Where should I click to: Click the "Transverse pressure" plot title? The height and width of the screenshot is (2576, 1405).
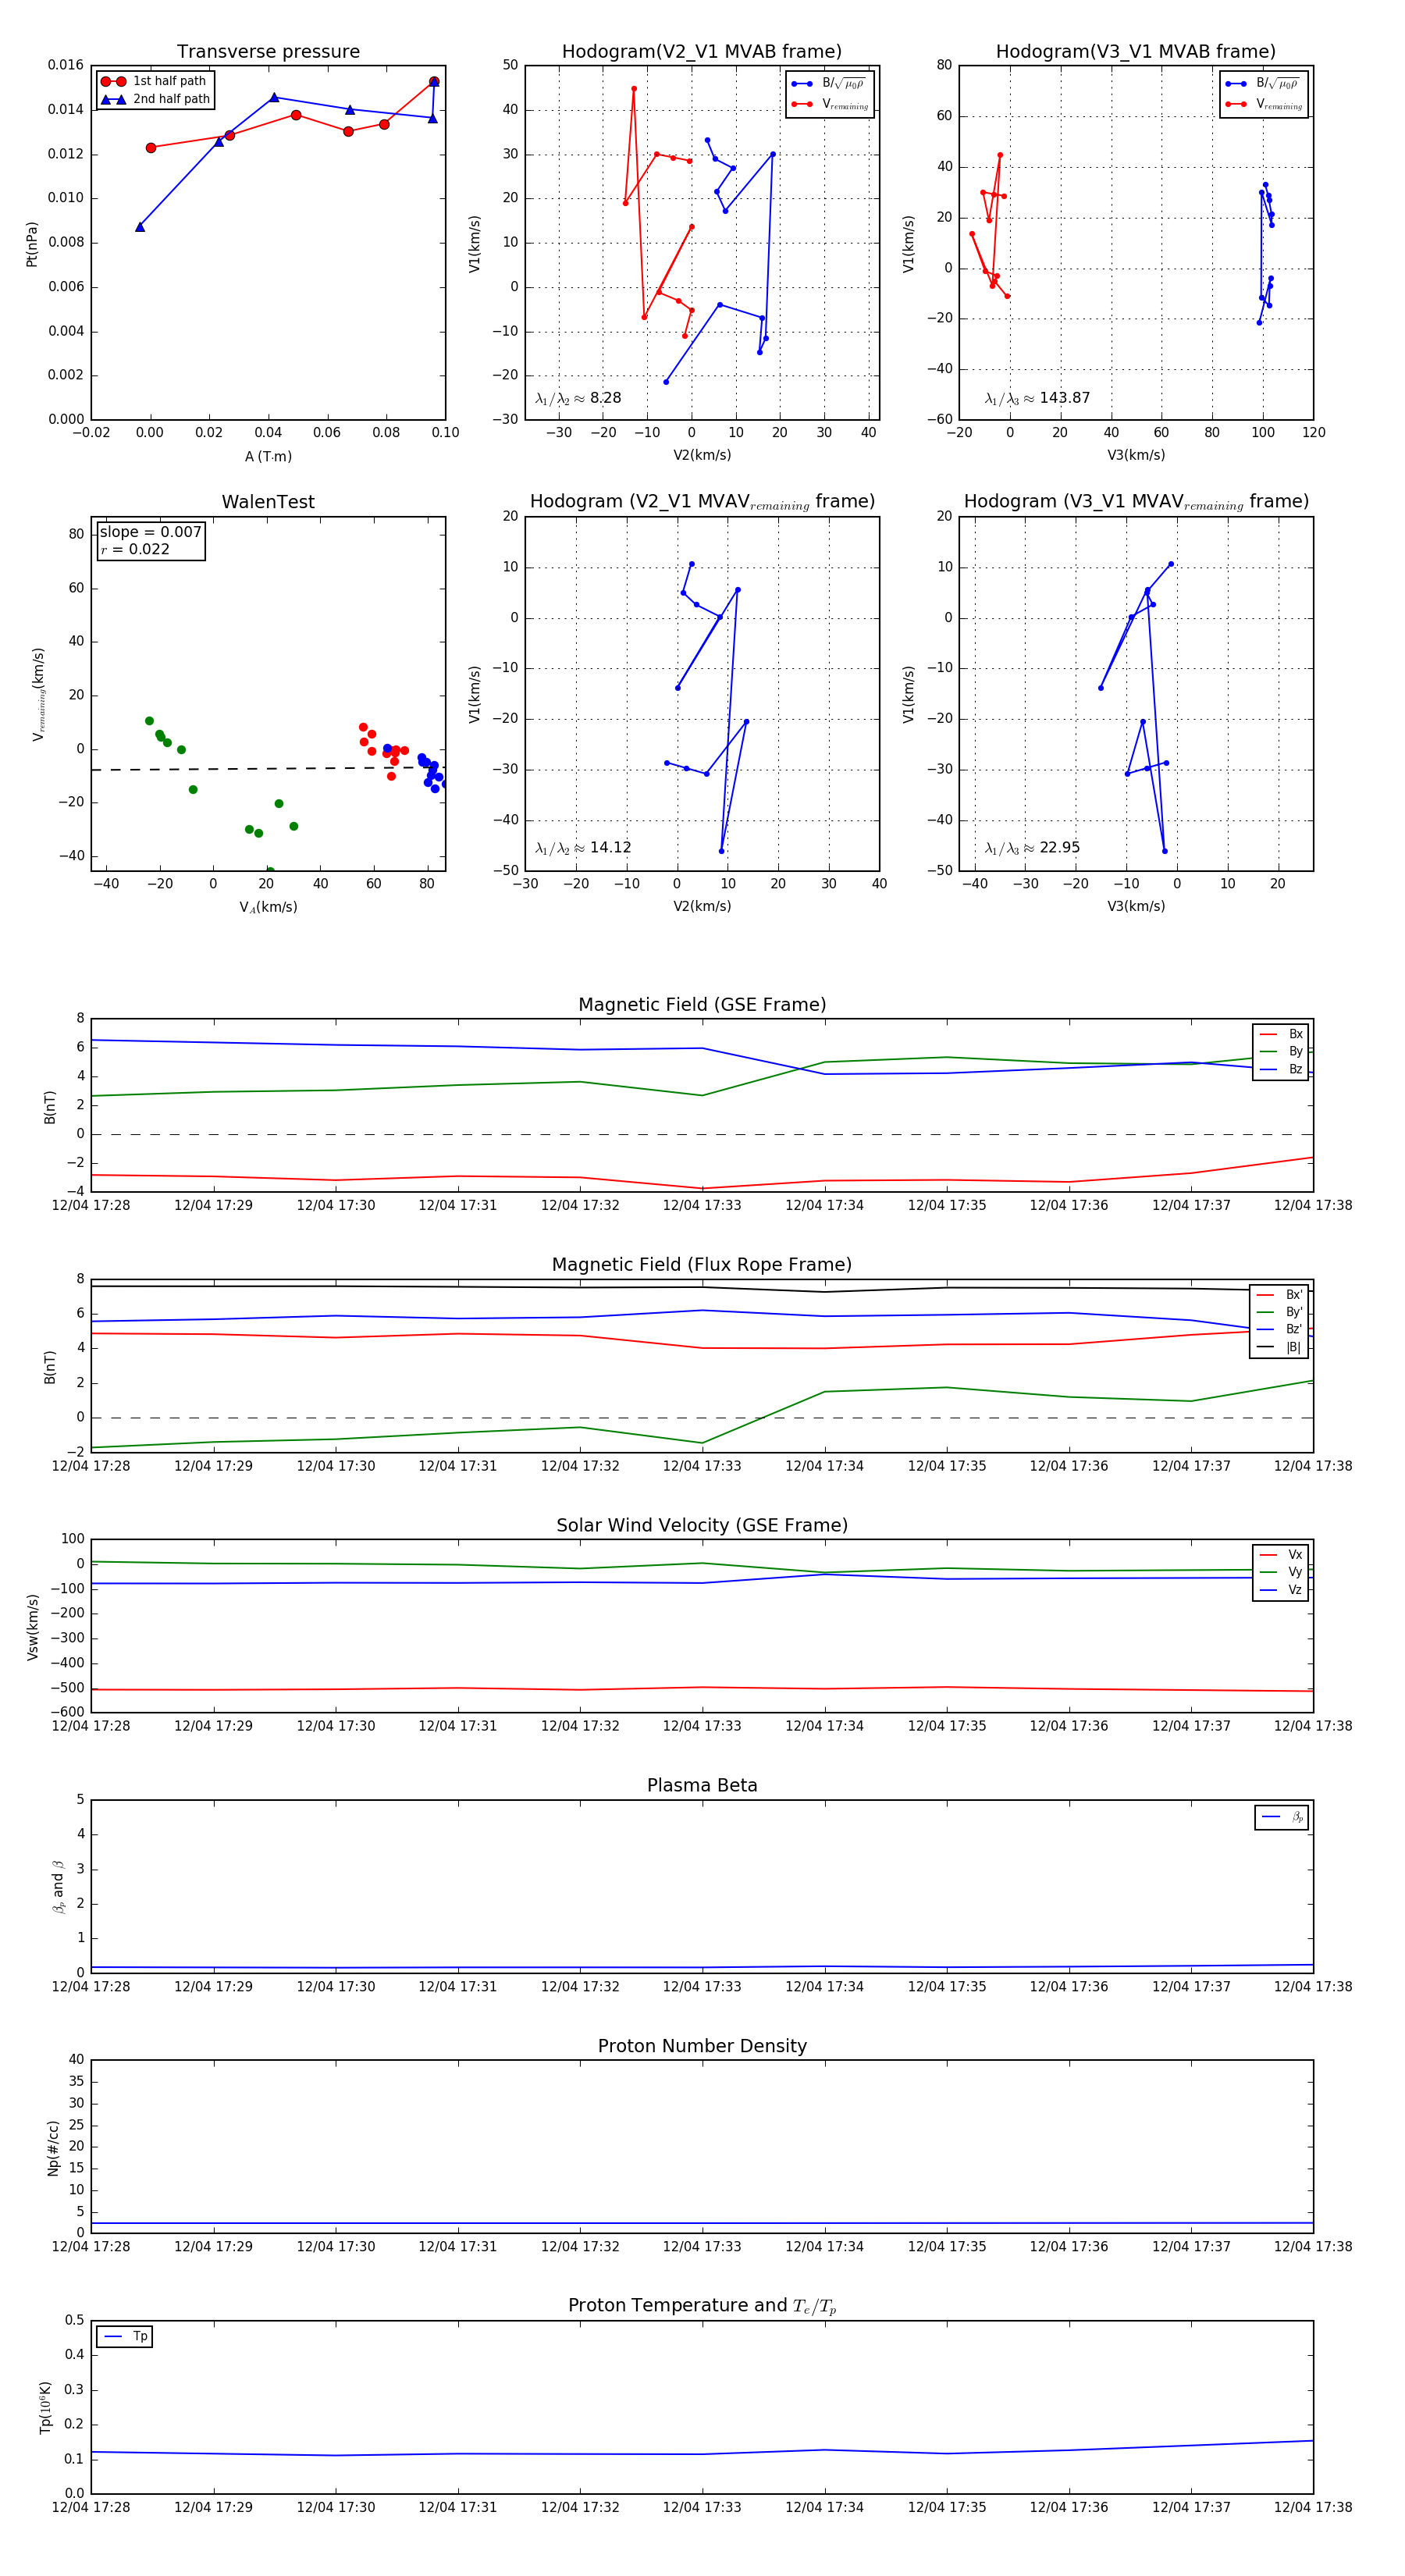coord(268,52)
